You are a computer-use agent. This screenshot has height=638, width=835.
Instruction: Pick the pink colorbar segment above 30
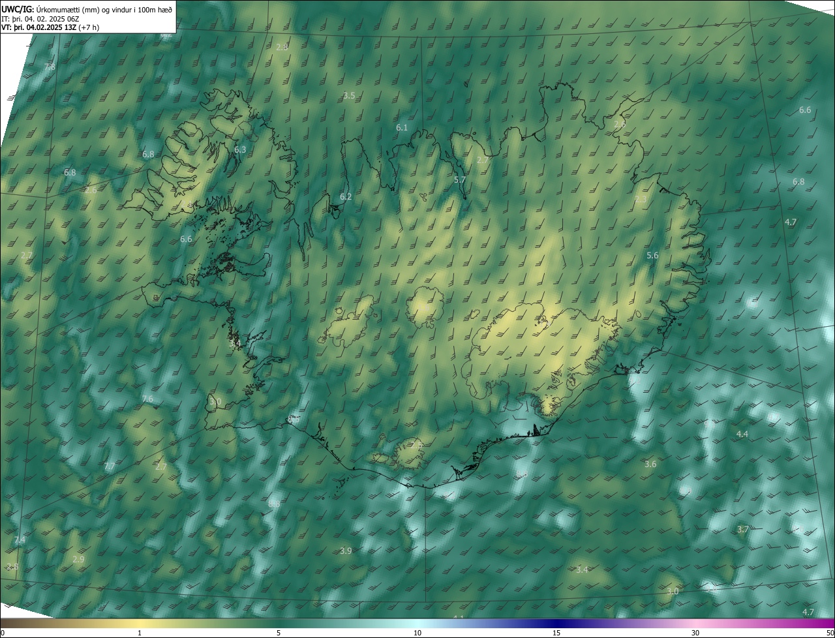[695, 624]
